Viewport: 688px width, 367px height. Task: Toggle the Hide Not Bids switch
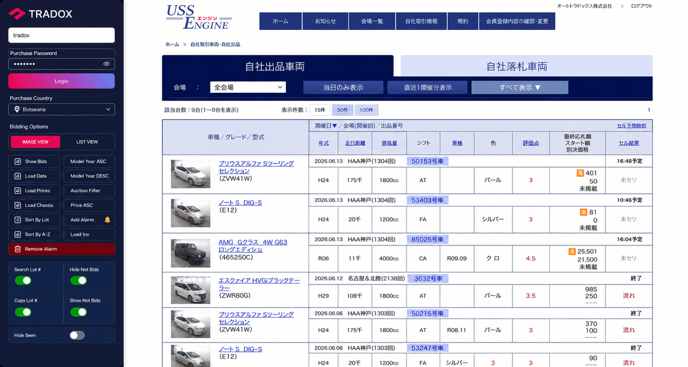pyautogui.click(x=79, y=280)
